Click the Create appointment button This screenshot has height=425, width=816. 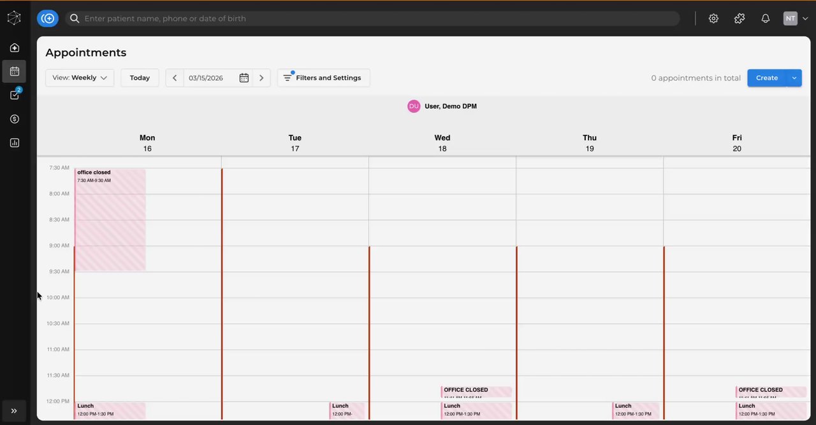766,78
